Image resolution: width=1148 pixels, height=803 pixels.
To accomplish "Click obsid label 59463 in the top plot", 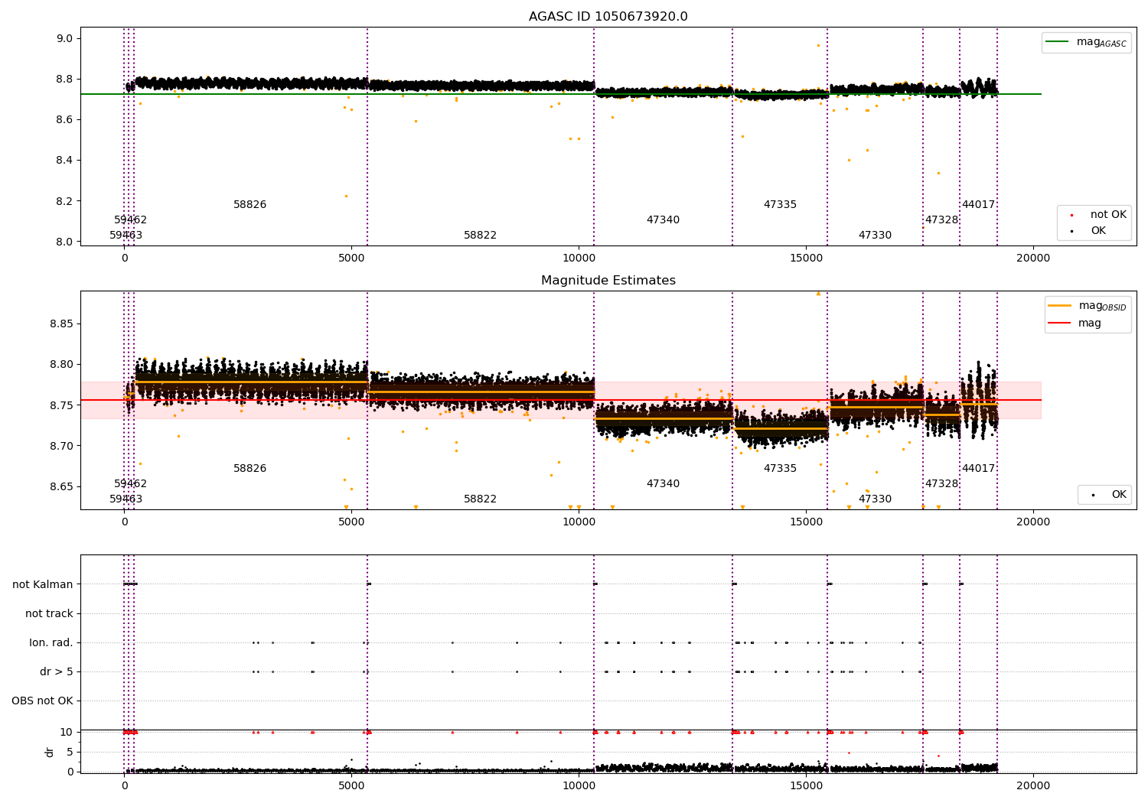I will coord(126,236).
